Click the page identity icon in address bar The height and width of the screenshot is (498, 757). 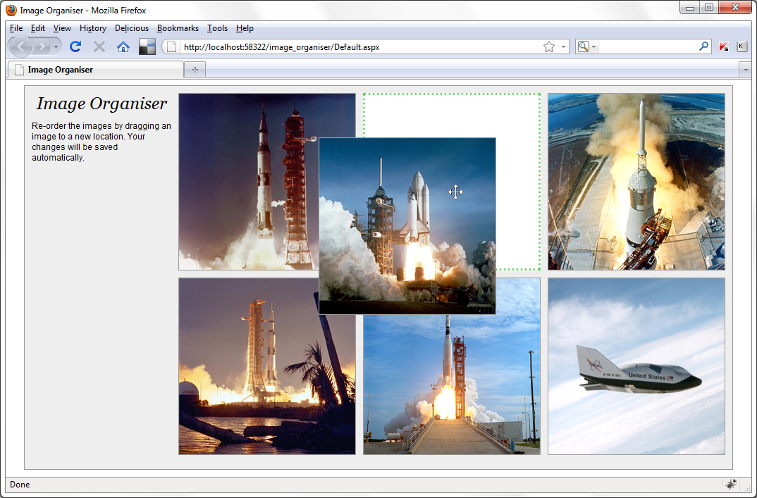(x=171, y=46)
